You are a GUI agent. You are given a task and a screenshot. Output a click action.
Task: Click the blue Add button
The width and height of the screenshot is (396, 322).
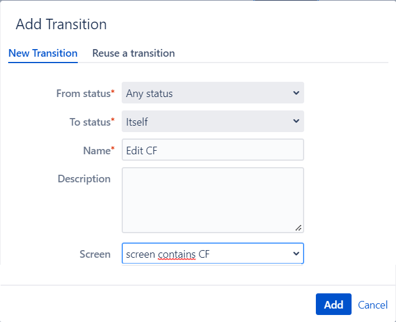point(333,304)
